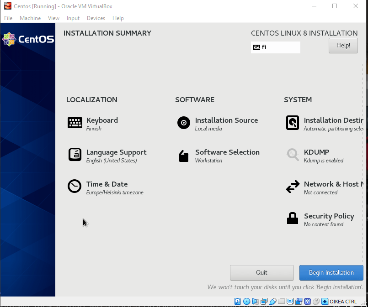The width and height of the screenshot is (368, 307).
Task: Open the Machine menu
Action: pos(30,18)
